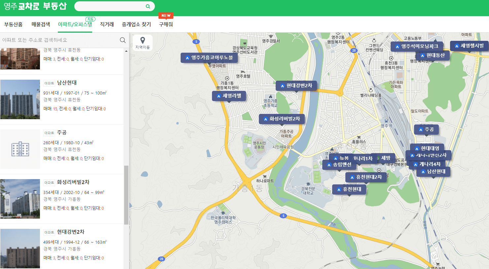Select the 남산현대 map marker
Screen dimensions: 489x269
(x=433, y=172)
